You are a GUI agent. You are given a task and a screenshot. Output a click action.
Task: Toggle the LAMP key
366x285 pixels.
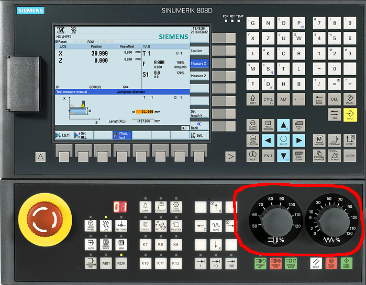[x=145, y=207]
